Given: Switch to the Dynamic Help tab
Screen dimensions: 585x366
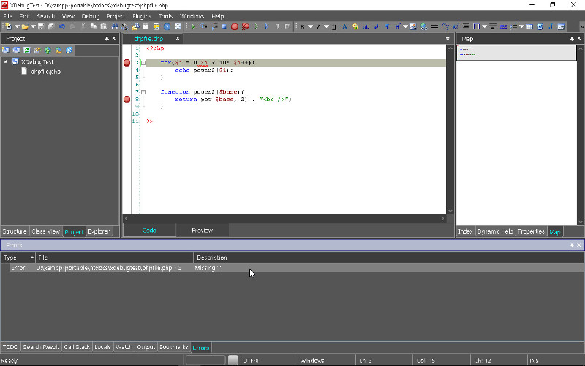Looking at the screenshot, I should tap(495, 231).
